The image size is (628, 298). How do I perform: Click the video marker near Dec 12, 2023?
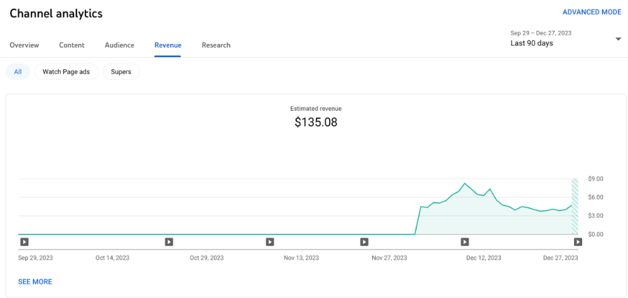tap(465, 241)
